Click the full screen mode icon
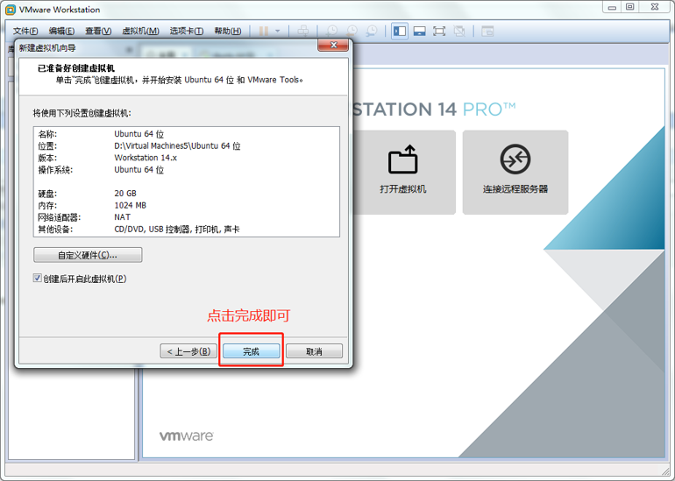 tap(439, 31)
